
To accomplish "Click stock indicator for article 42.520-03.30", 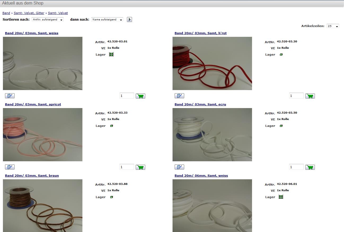I will (281, 55).
